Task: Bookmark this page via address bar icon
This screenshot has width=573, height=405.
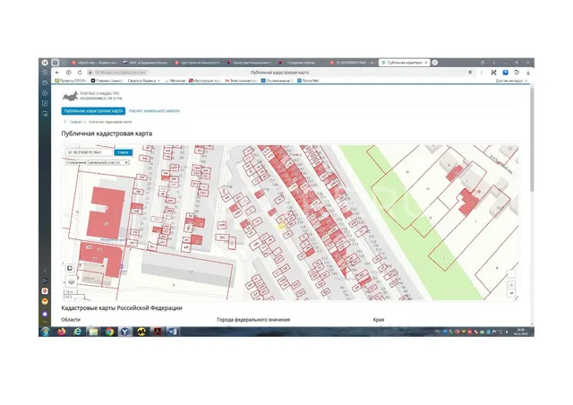Action: pyautogui.click(x=470, y=73)
